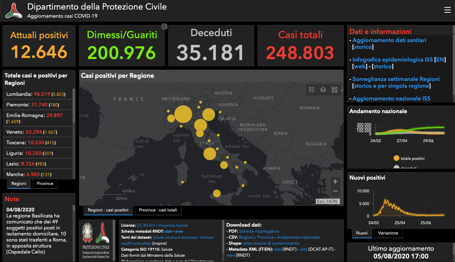Zoom in on the map
This screenshot has width=455, height=262.
(x=335, y=182)
